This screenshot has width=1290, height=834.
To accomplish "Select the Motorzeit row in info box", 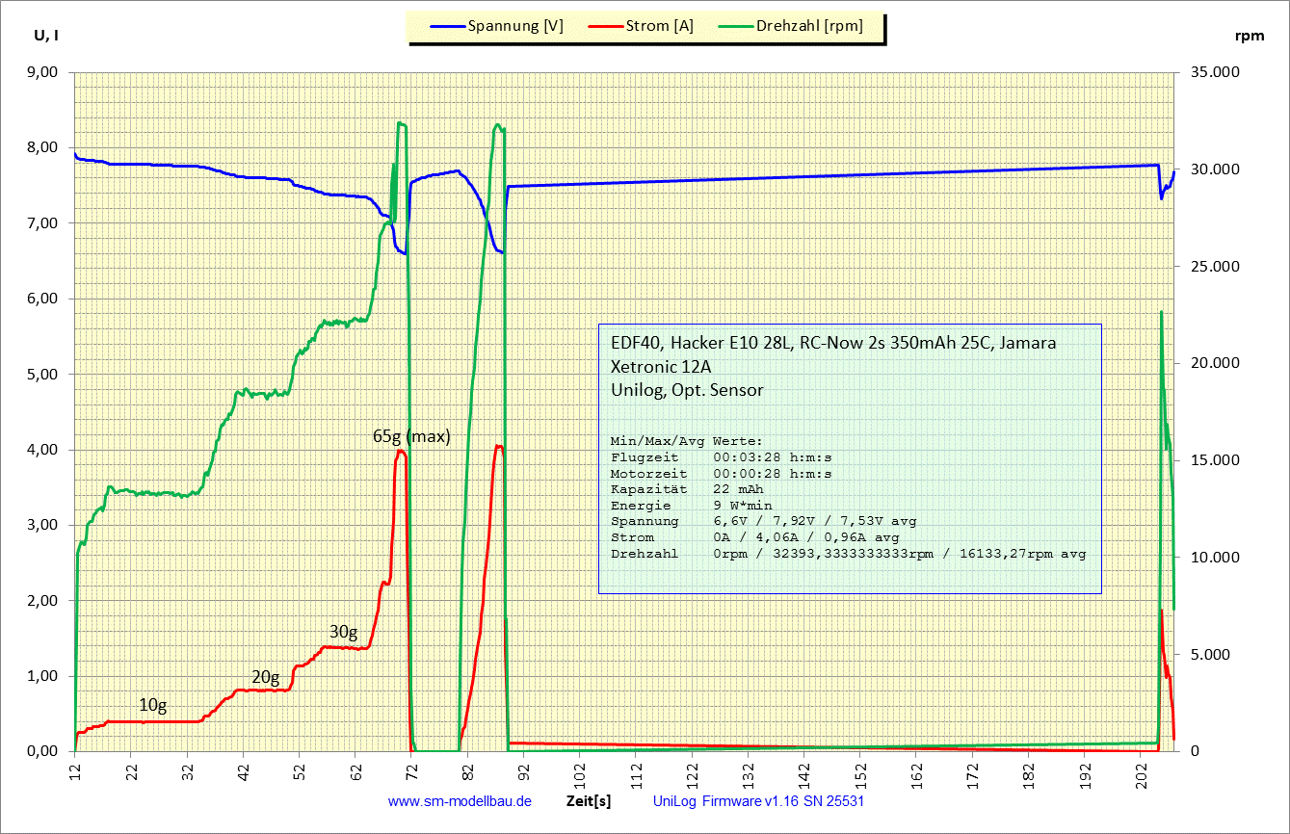I will tap(721, 473).
